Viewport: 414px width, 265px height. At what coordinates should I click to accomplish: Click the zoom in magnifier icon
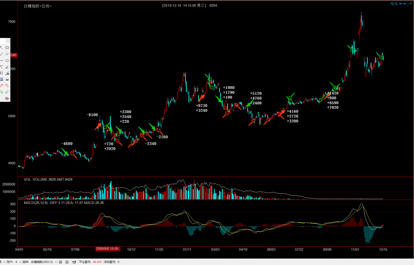[x=392, y=4]
